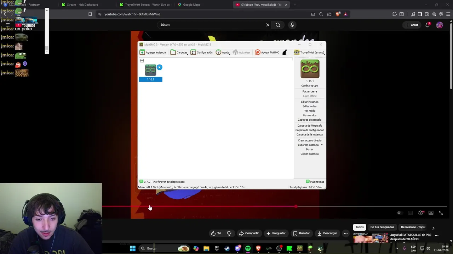Open YouTube player settings gear

pyautogui.click(x=421, y=213)
